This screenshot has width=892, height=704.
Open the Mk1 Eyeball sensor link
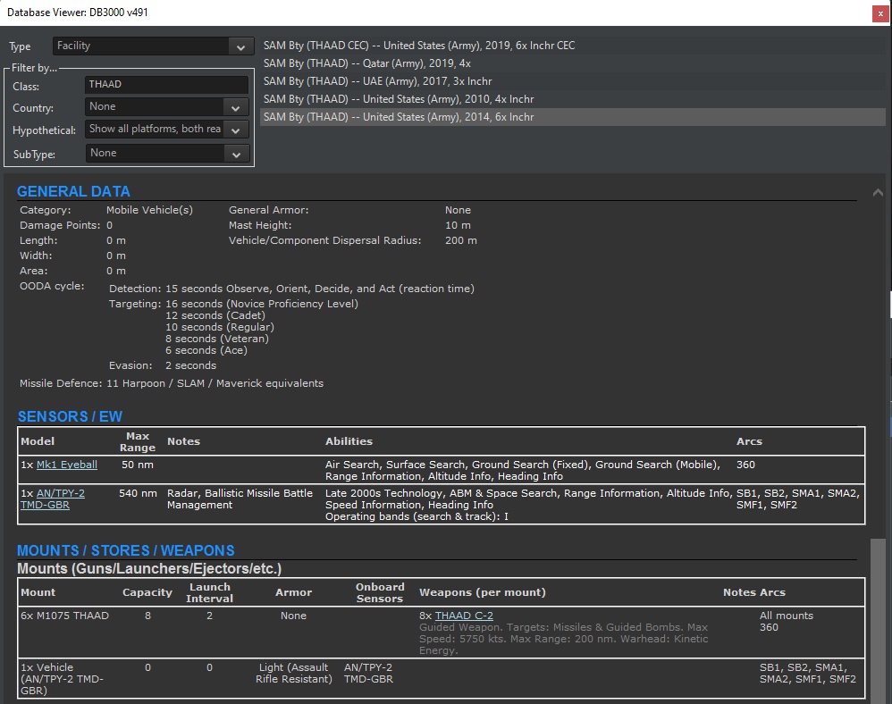[67, 465]
